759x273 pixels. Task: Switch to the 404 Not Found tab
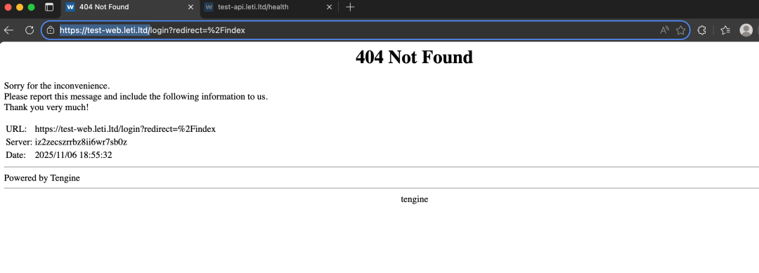[130, 7]
